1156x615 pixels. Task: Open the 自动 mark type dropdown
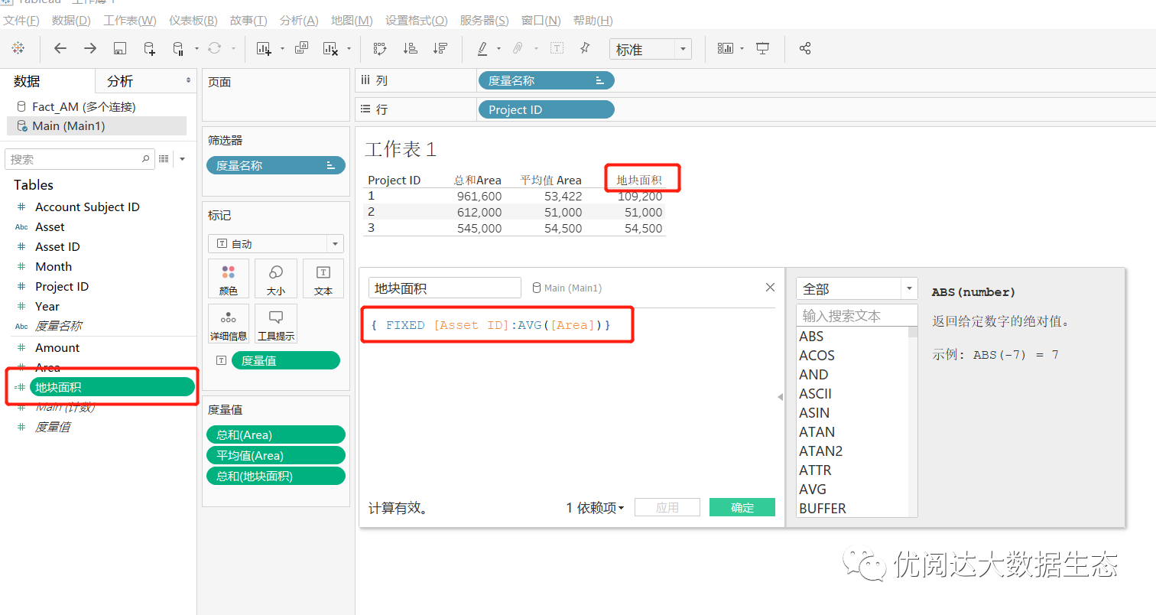(x=275, y=243)
